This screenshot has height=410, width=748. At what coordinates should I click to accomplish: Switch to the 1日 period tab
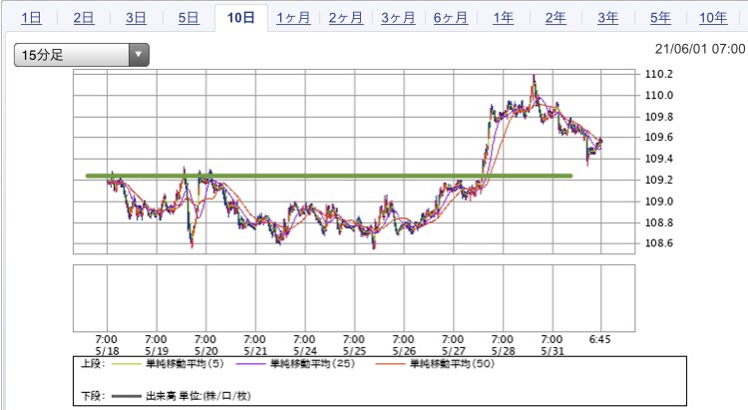(x=32, y=18)
